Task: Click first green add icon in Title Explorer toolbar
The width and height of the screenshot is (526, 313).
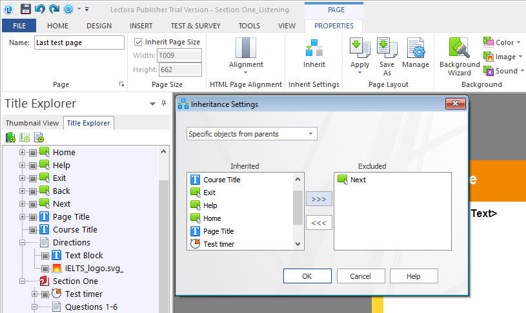Action: click(x=10, y=137)
